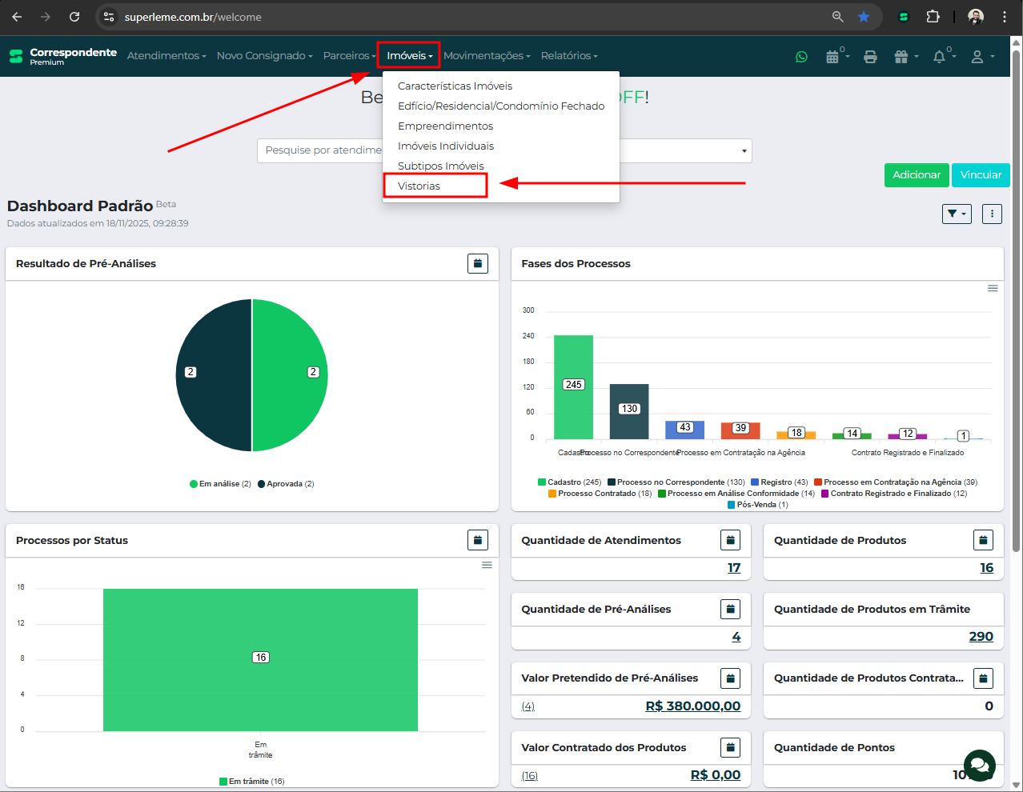The height and width of the screenshot is (792, 1023).
Task: Click the dark slice of the pie chart
Action: [x=212, y=376]
